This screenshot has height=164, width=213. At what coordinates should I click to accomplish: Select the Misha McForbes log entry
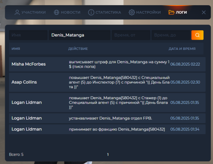107,64
